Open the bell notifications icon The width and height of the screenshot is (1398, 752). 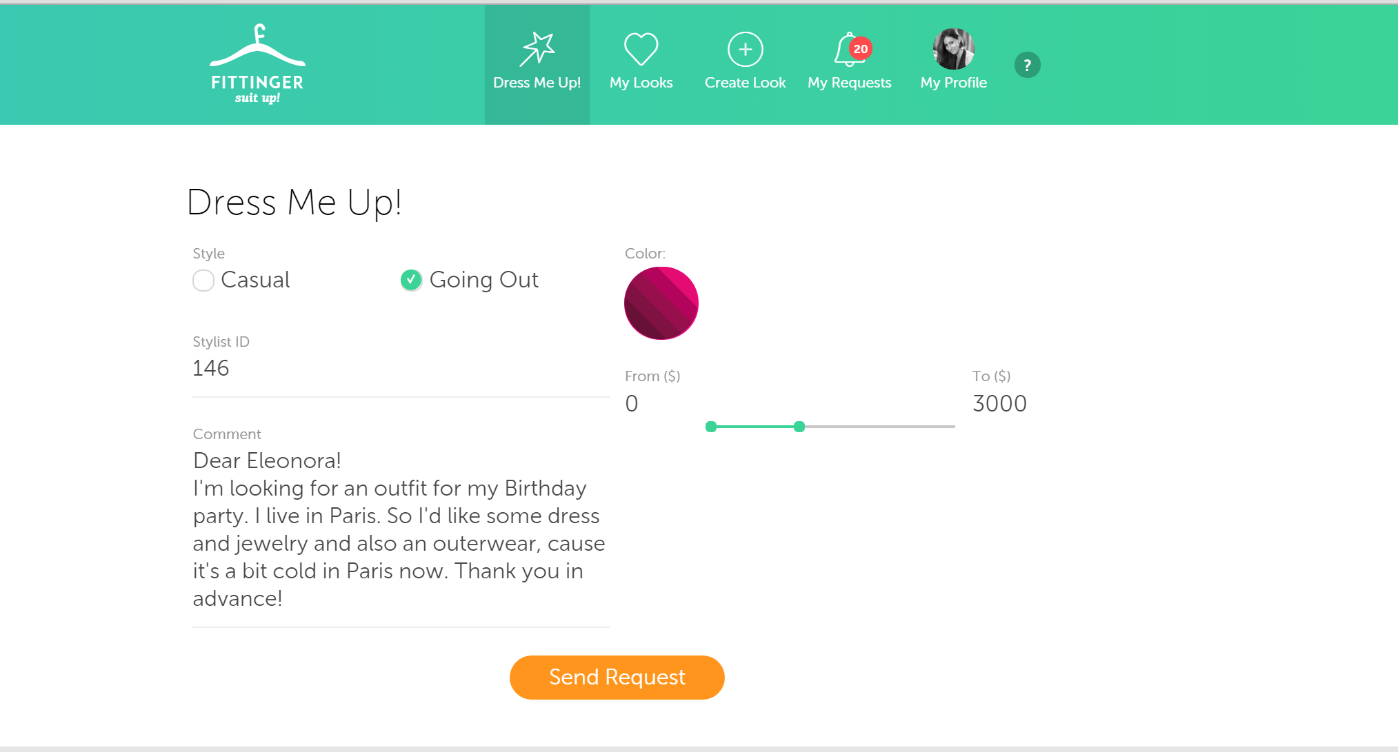(848, 50)
